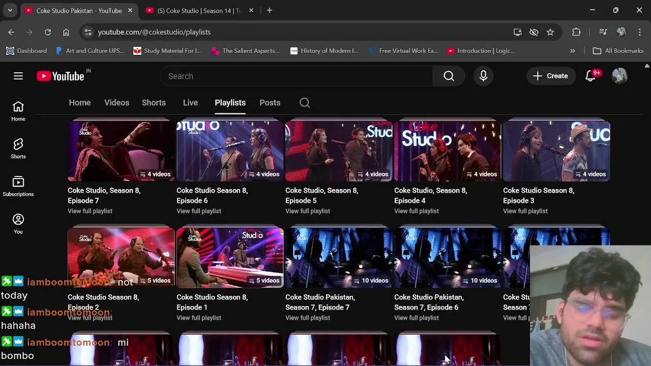Click the YouTube search input field
651x366 pixels.
coord(297,76)
